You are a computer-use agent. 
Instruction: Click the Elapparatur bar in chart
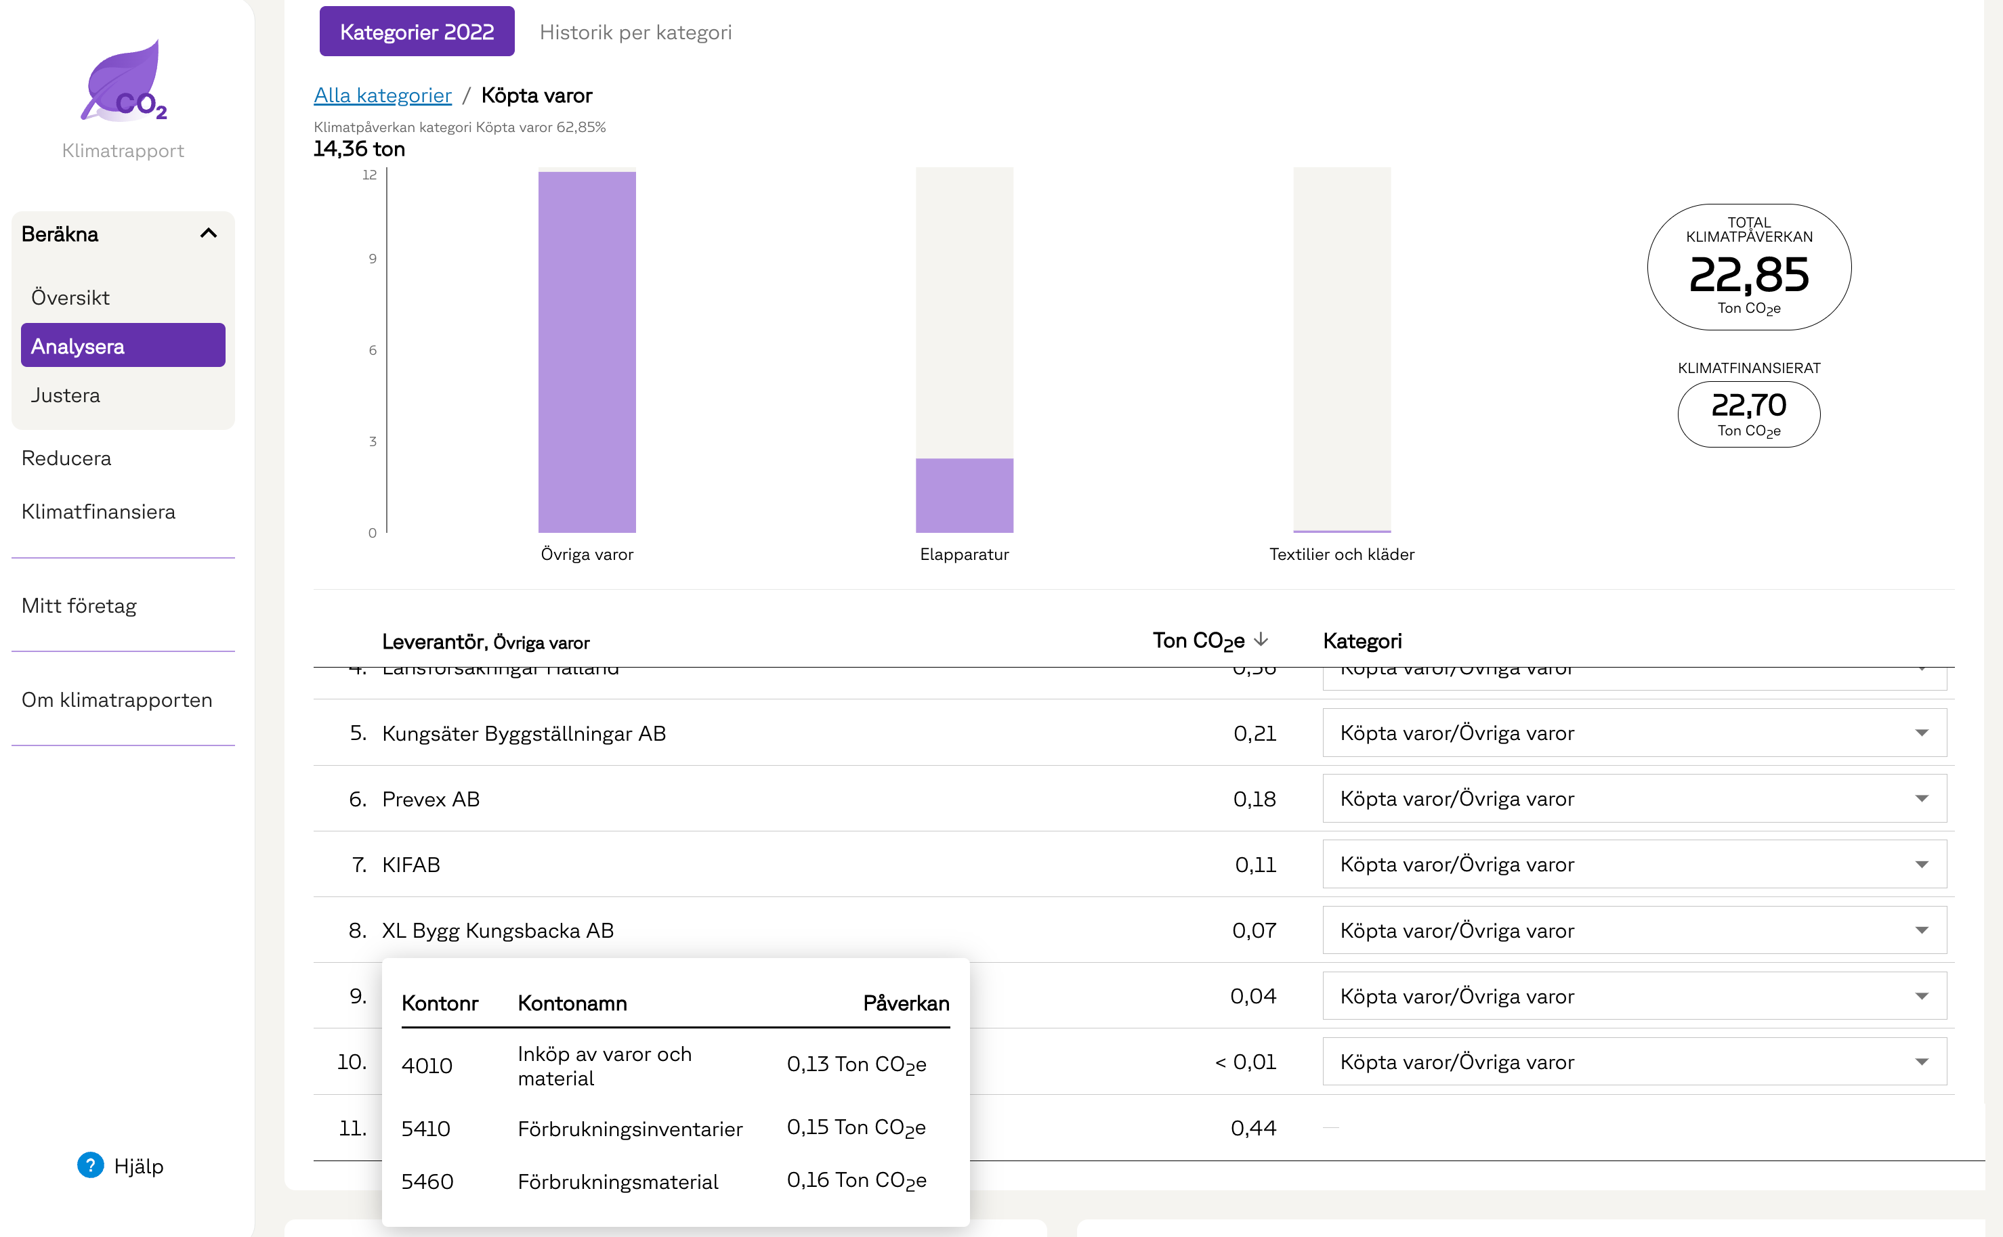pyautogui.click(x=965, y=495)
